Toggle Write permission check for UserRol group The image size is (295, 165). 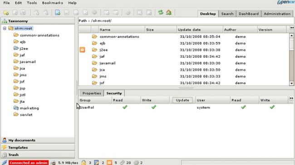click(x=154, y=107)
